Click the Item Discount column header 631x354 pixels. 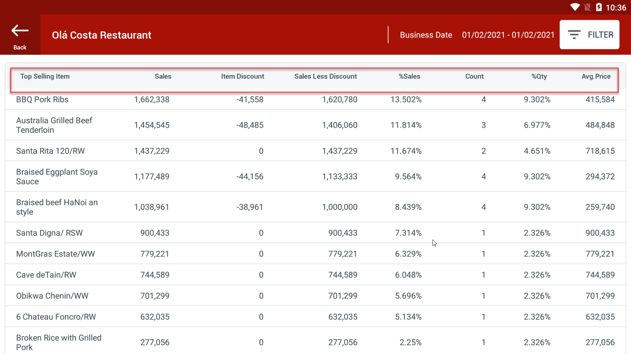242,77
